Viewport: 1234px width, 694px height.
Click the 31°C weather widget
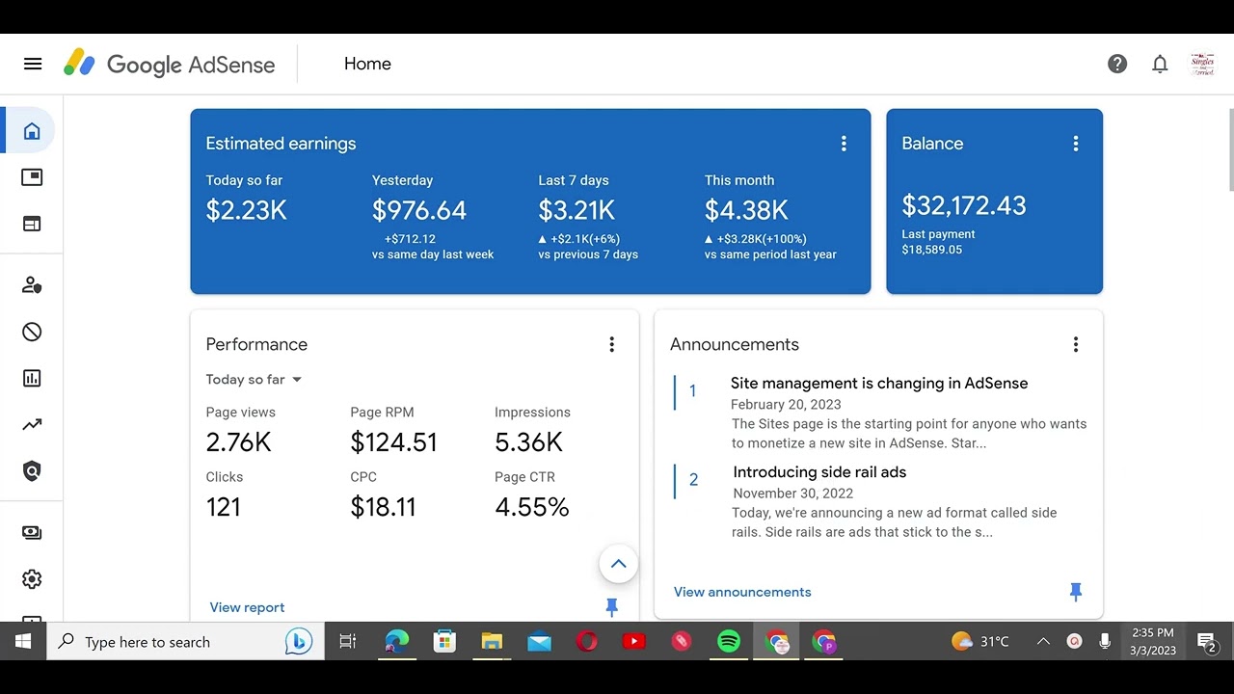coord(980,642)
